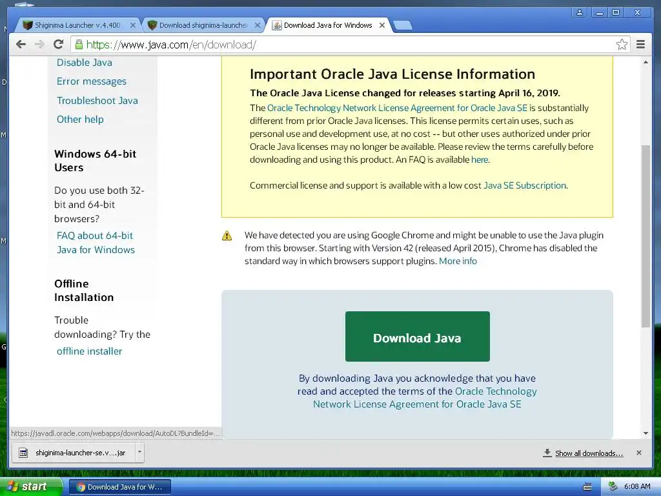Click the Chrome user profile icon
The width and height of the screenshot is (661, 496).
click(x=580, y=12)
